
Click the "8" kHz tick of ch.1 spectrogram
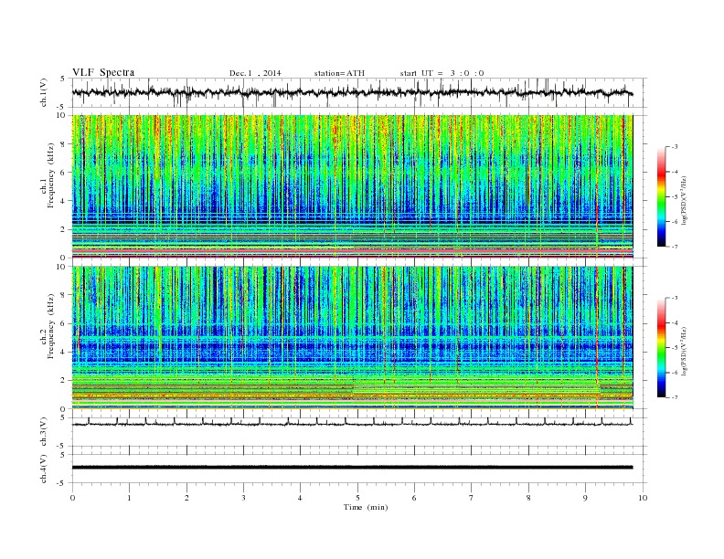click(64, 144)
